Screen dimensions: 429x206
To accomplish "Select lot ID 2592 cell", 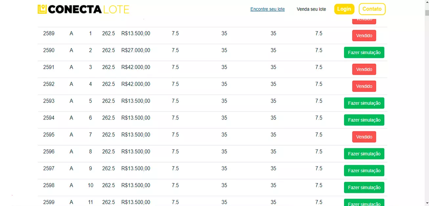I will [49, 84].
